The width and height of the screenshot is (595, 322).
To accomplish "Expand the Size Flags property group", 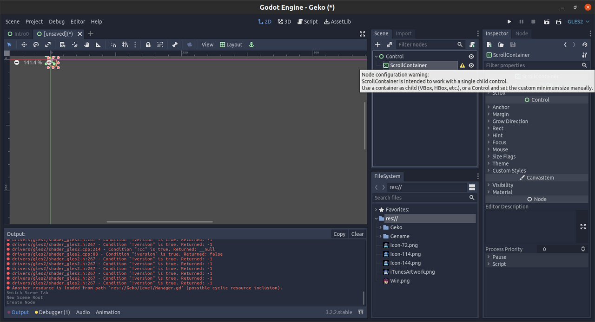I will click(504, 157).
